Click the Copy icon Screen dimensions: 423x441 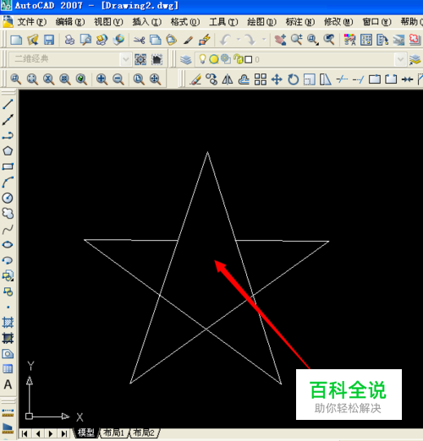tap(155, 40)
